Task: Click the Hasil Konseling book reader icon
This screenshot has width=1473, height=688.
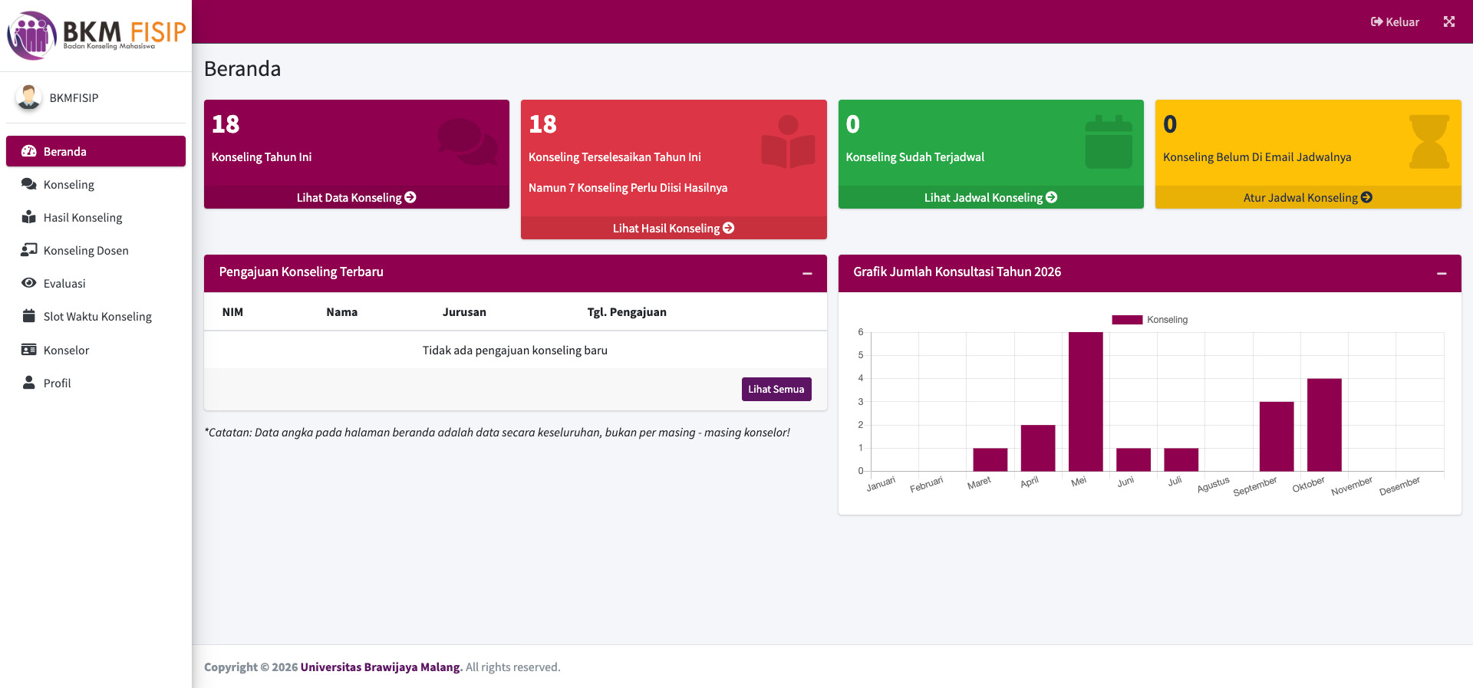Action: (x=29, y=217)
